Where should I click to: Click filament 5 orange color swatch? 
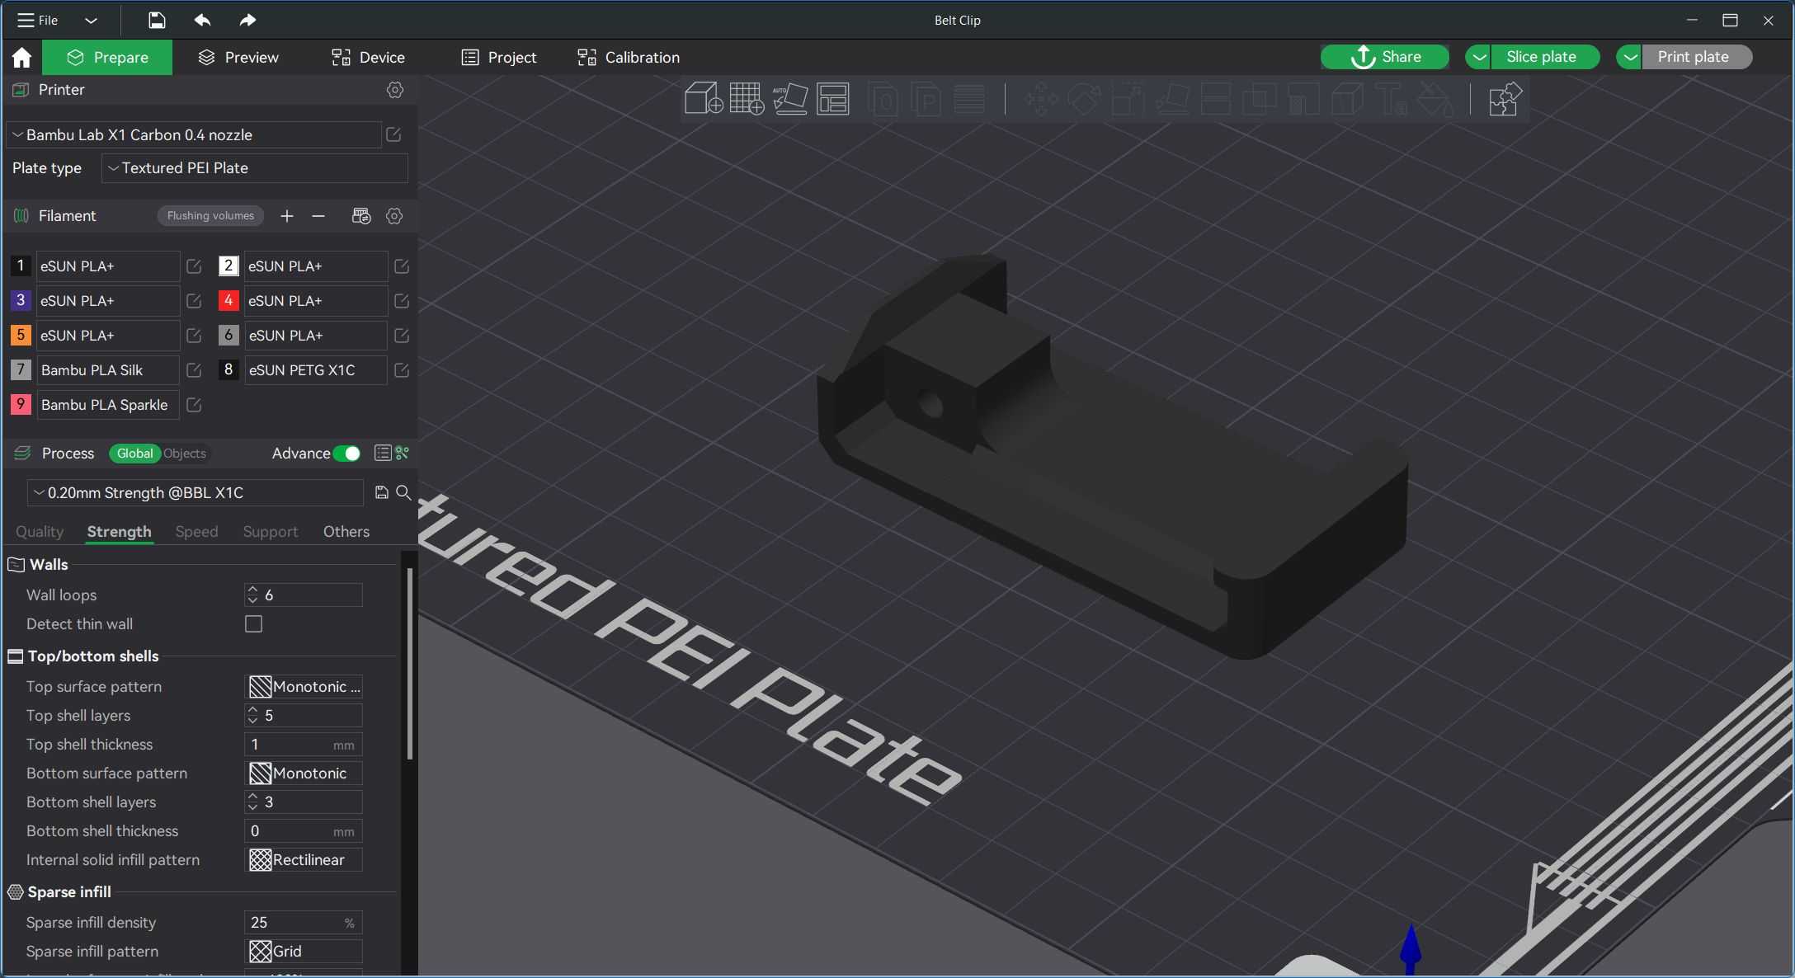(21, 336)
